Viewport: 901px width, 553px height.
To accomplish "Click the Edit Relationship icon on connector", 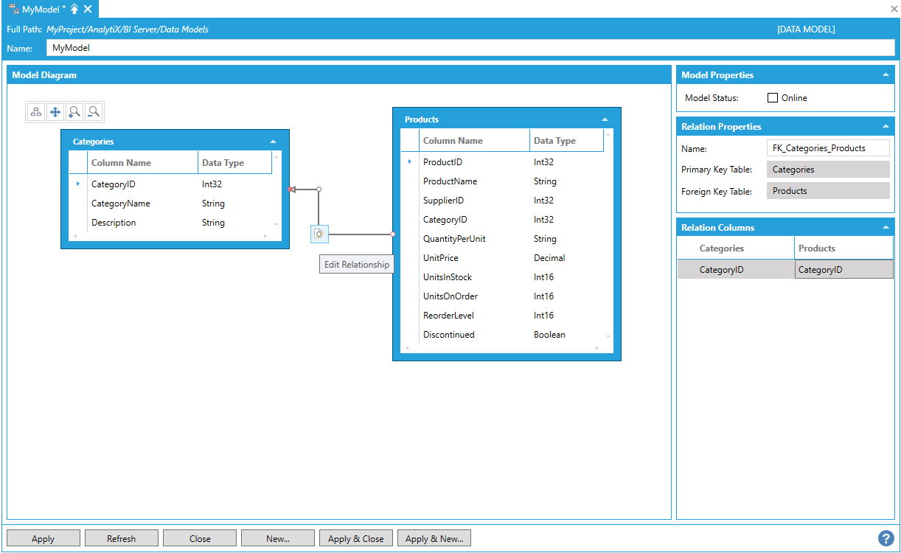I will point(319,234).
